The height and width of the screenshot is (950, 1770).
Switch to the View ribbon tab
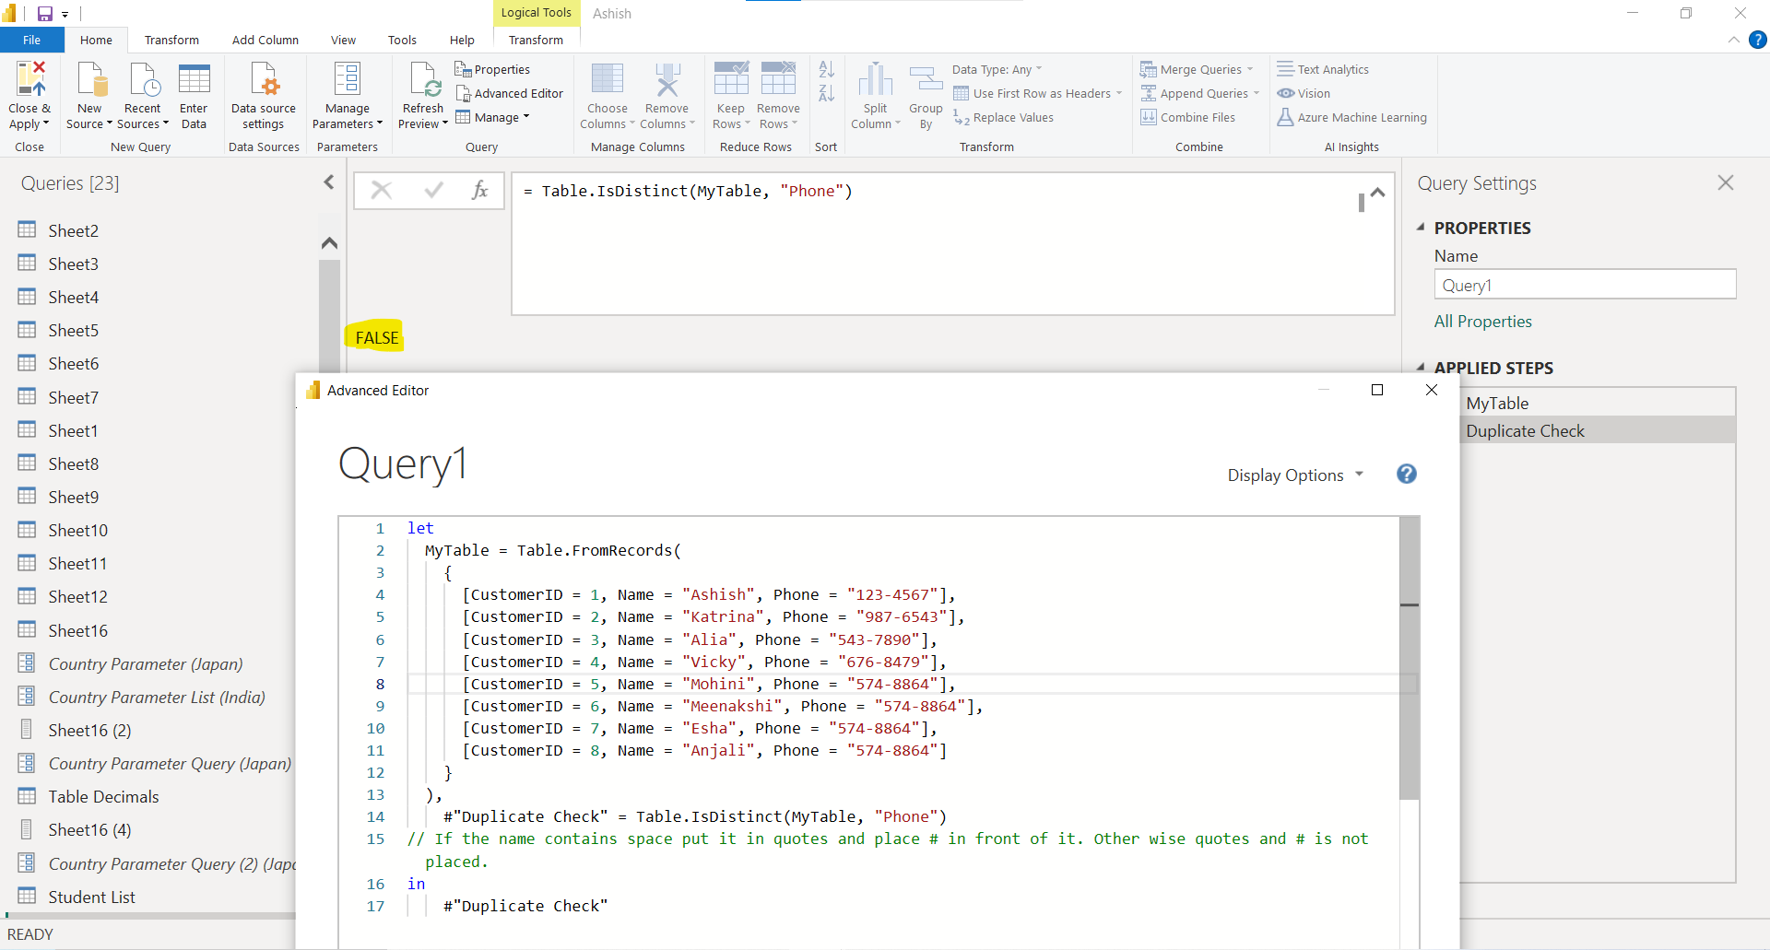point(342,40)
